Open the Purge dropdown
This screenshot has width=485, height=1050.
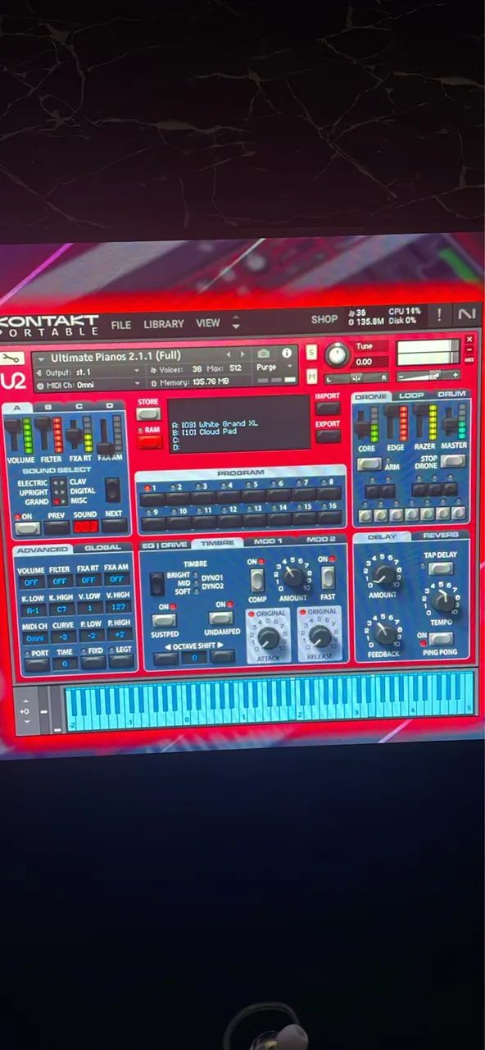(x=275, y=367)
